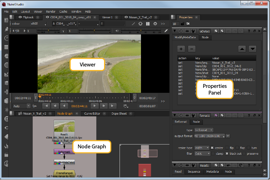Click the minus button to remove metadata entry

(x=191, y=49)
